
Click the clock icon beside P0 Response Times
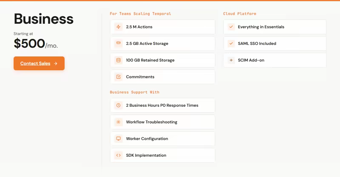(119, 105)
